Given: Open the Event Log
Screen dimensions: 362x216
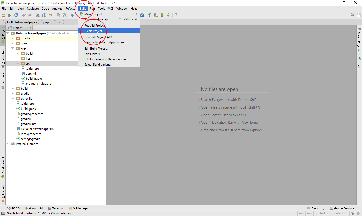Looking at the screenshot, I should pos(315,208).
